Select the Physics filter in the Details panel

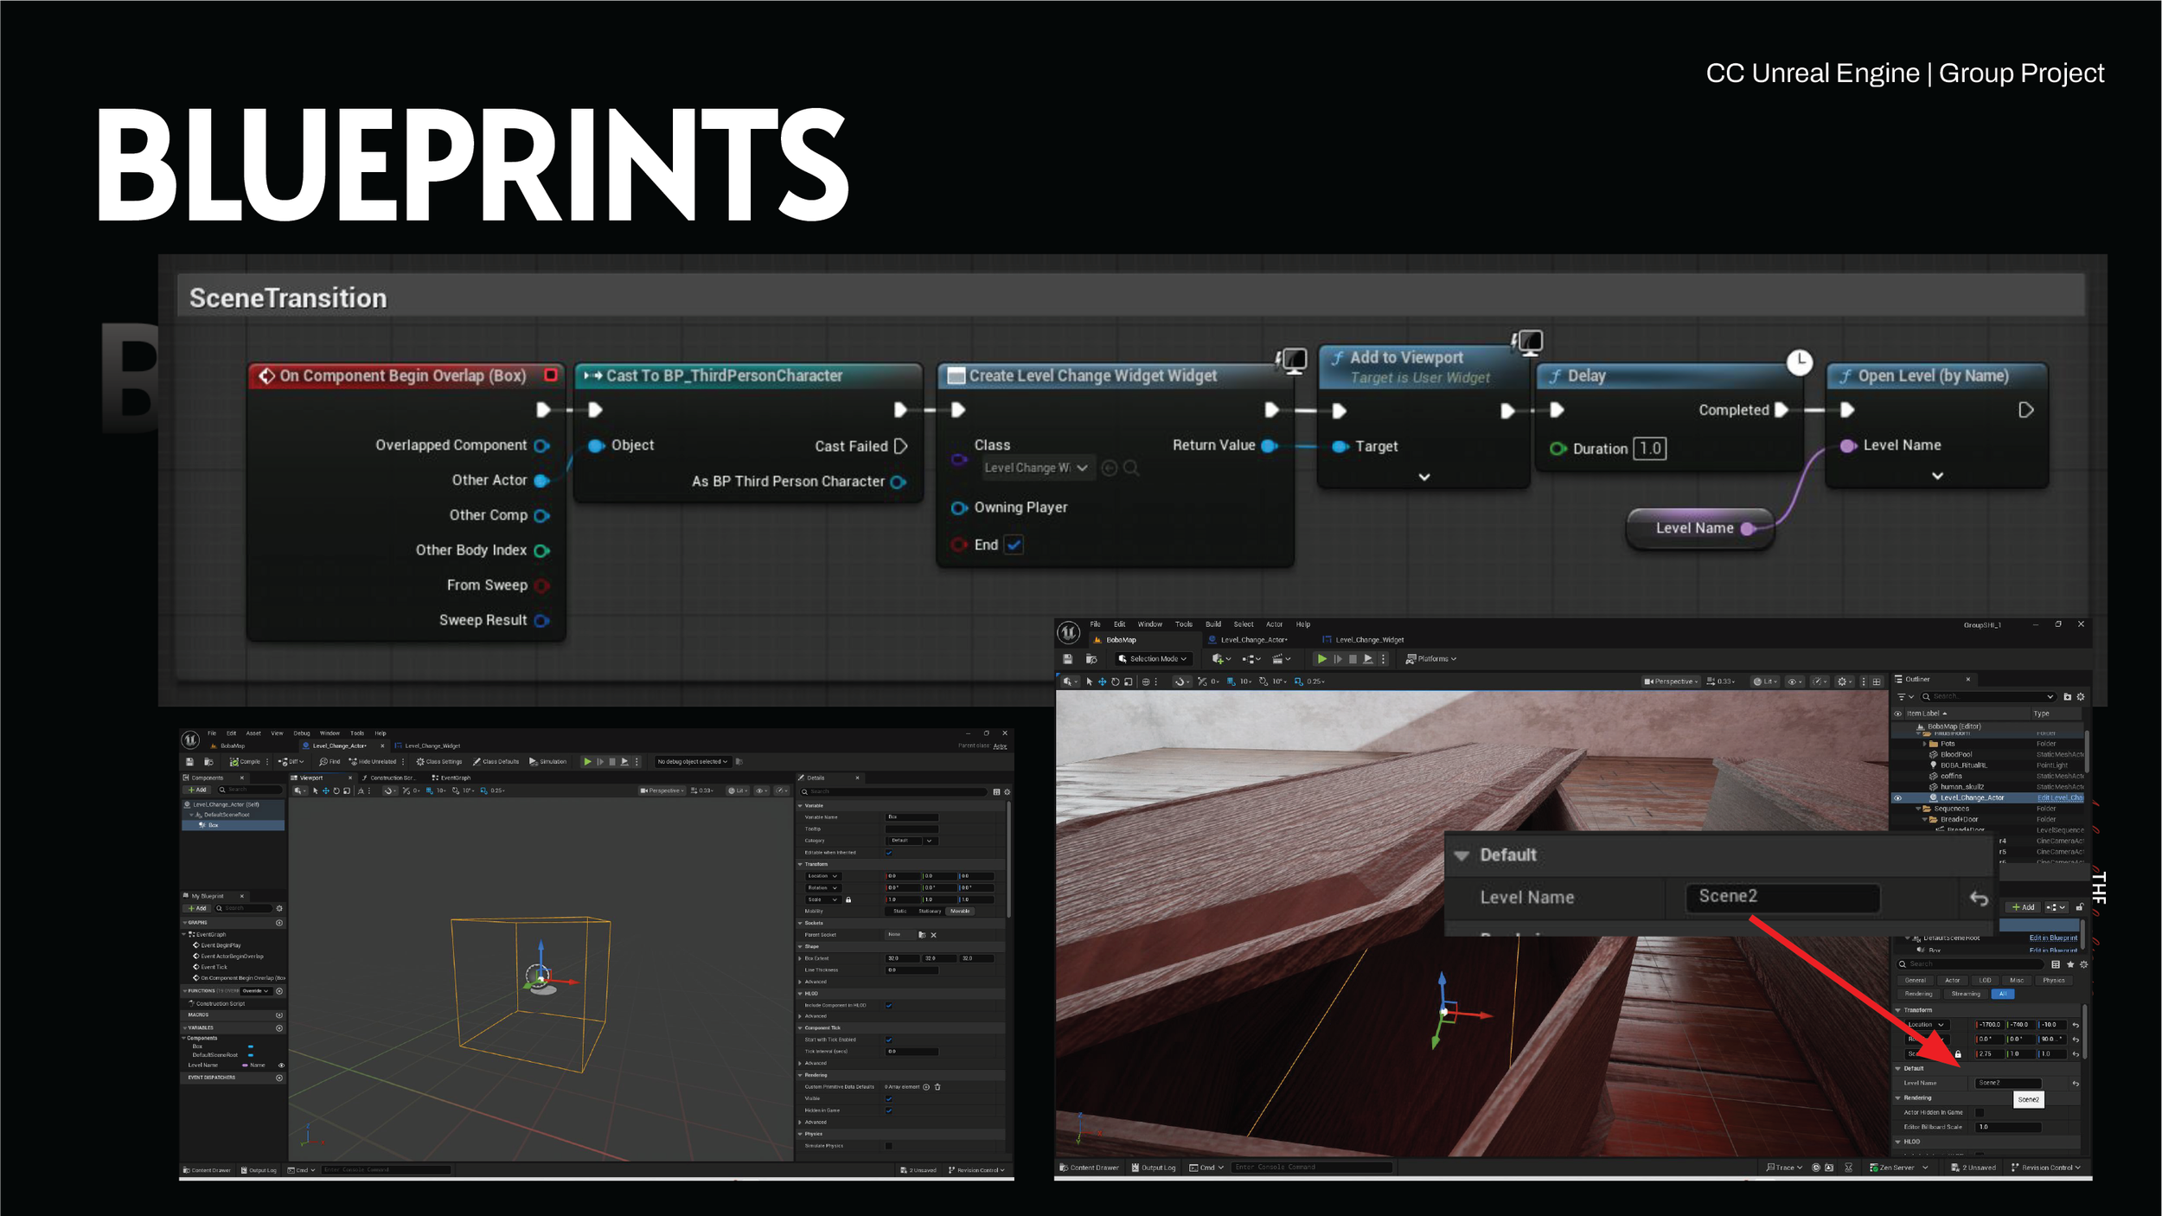2054,981
